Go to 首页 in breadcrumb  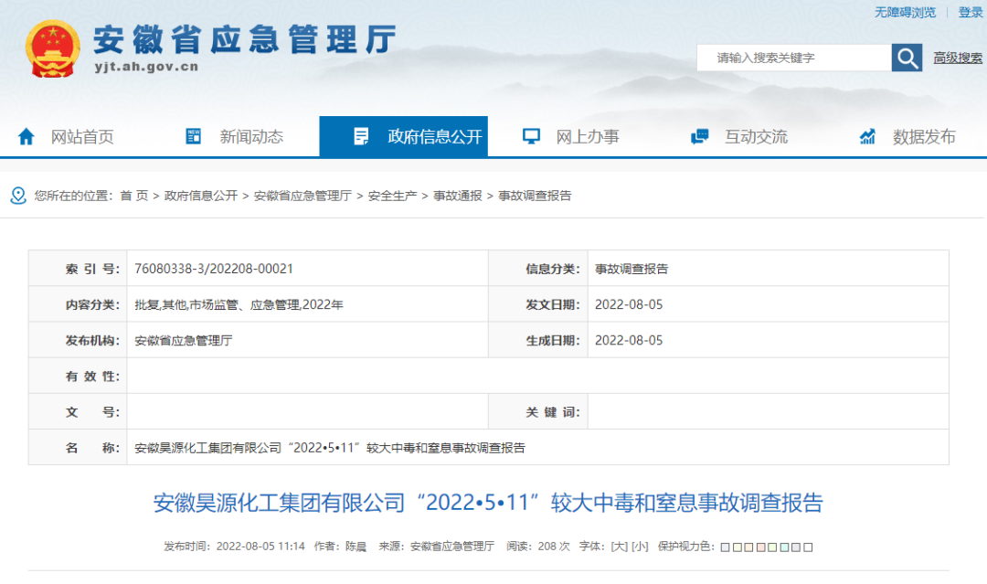(x=134, y=196)
